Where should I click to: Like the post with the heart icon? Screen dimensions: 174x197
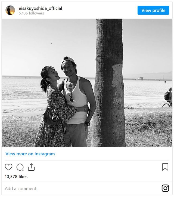[x=9, y=167]
